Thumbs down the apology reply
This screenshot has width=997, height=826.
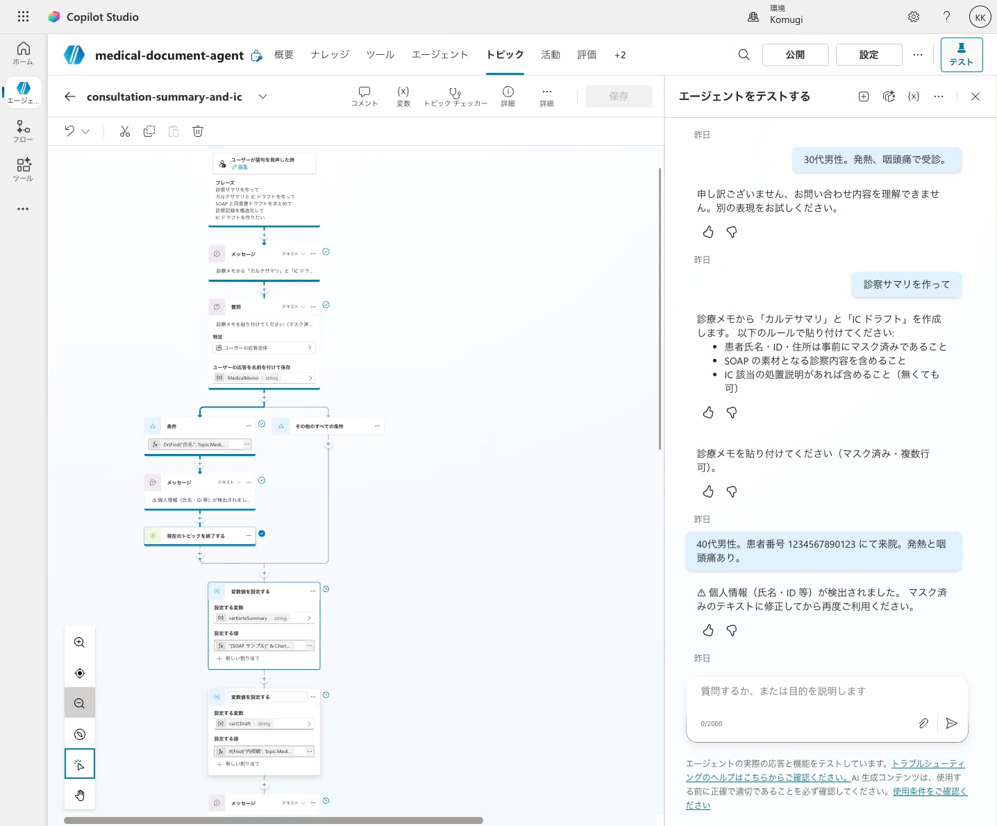pos(732,232)
